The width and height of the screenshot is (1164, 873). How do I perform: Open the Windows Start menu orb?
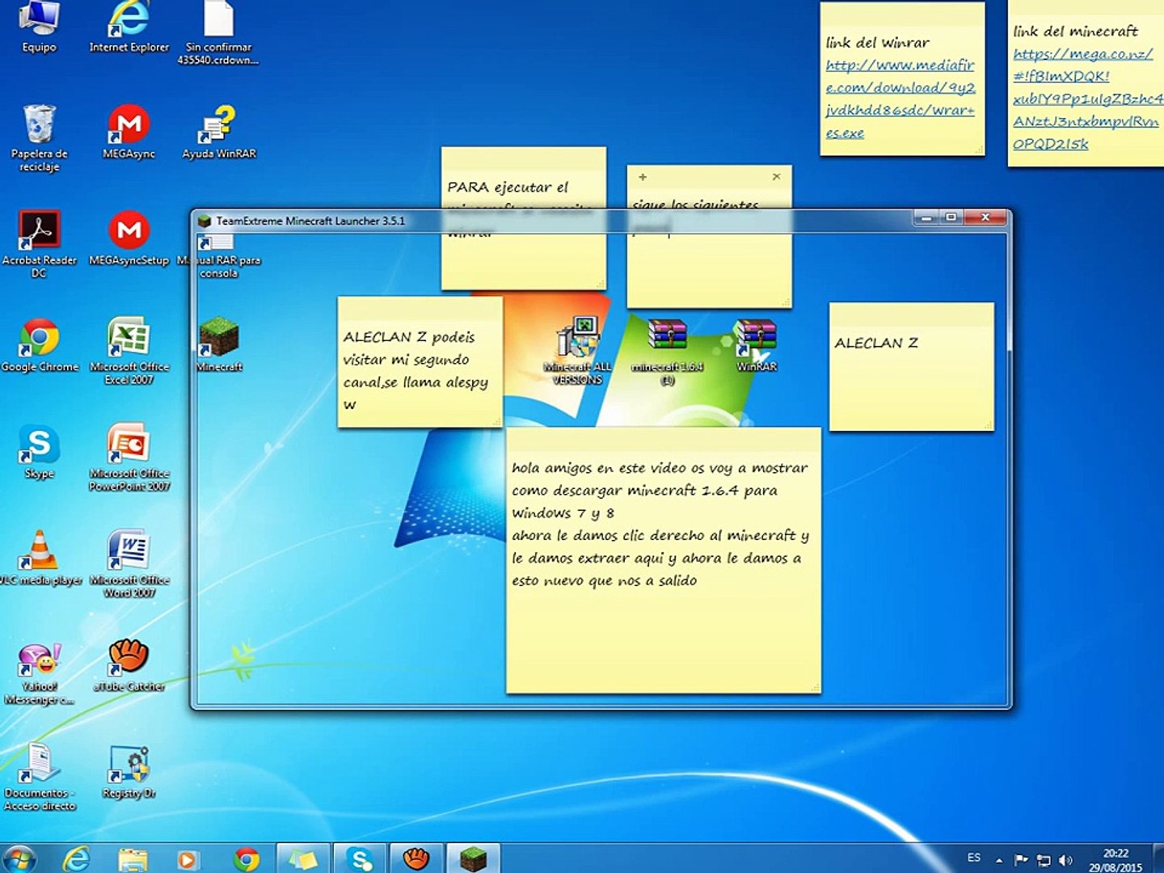coord(19,858)
